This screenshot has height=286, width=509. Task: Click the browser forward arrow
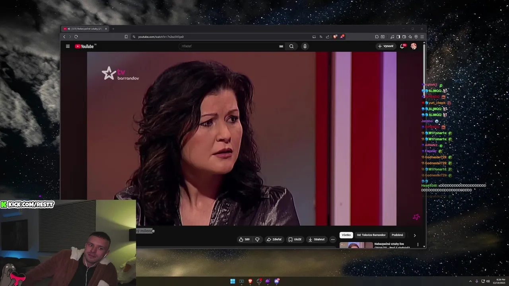tap(70, 37)
